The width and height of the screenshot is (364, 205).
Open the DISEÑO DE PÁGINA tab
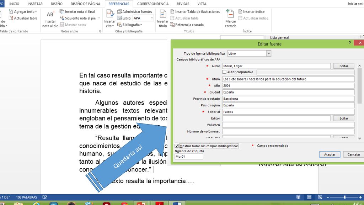pyautogui.click(x=85, y=4)
